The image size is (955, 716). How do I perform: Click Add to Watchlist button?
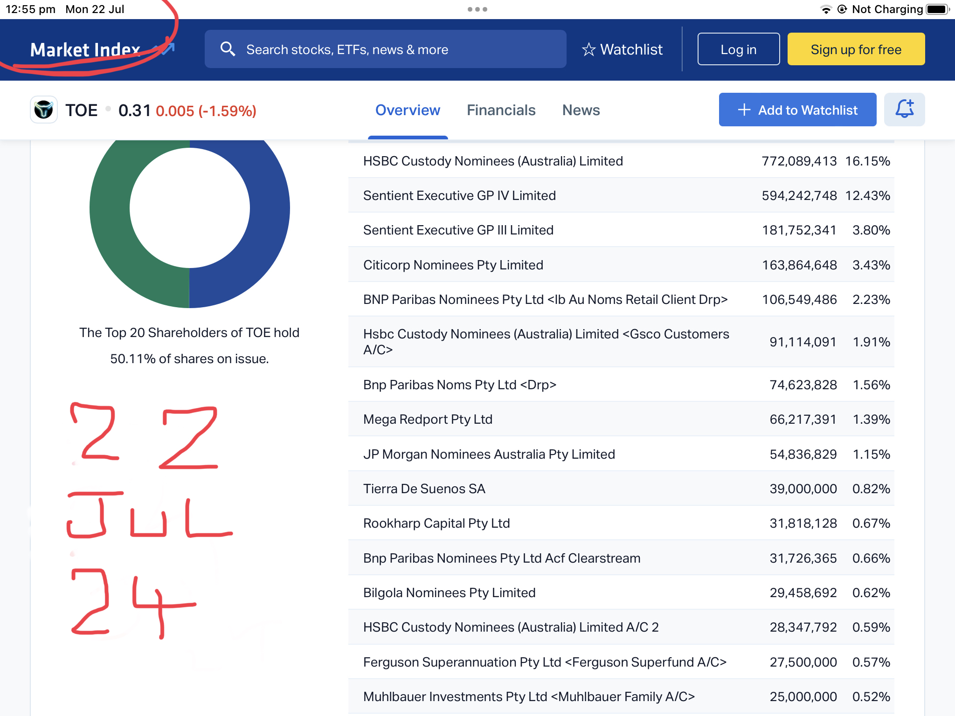(797, 110)
